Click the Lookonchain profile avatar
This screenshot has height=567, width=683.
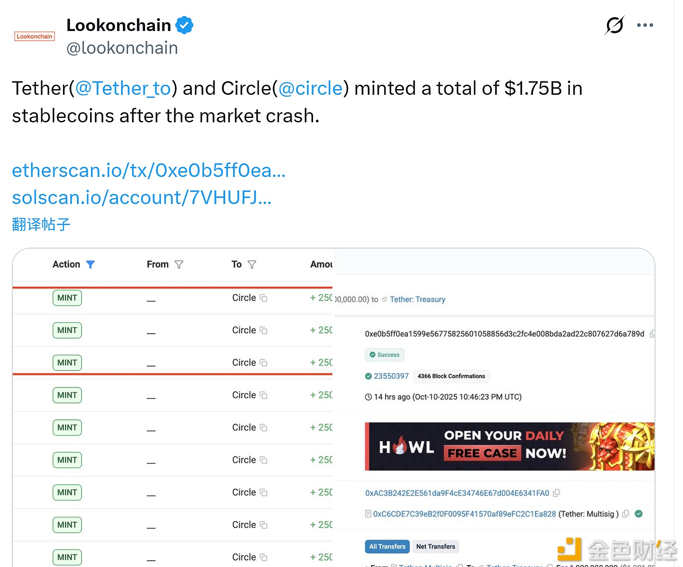(x=35, y=36)
